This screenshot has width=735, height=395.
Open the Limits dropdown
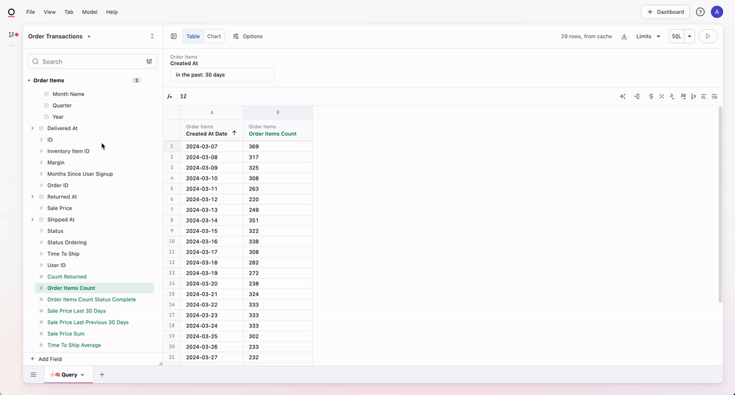coord(649,36)
